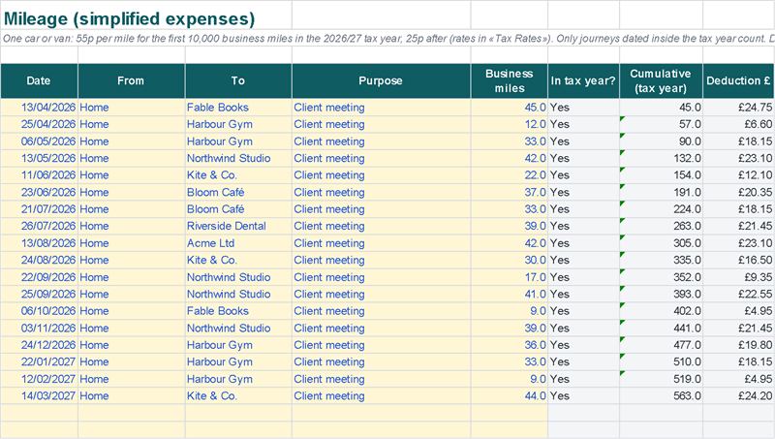This screenshot has height=439, width=775.
Task: Select date cell 12/02/2027
Action: [39, 379]
